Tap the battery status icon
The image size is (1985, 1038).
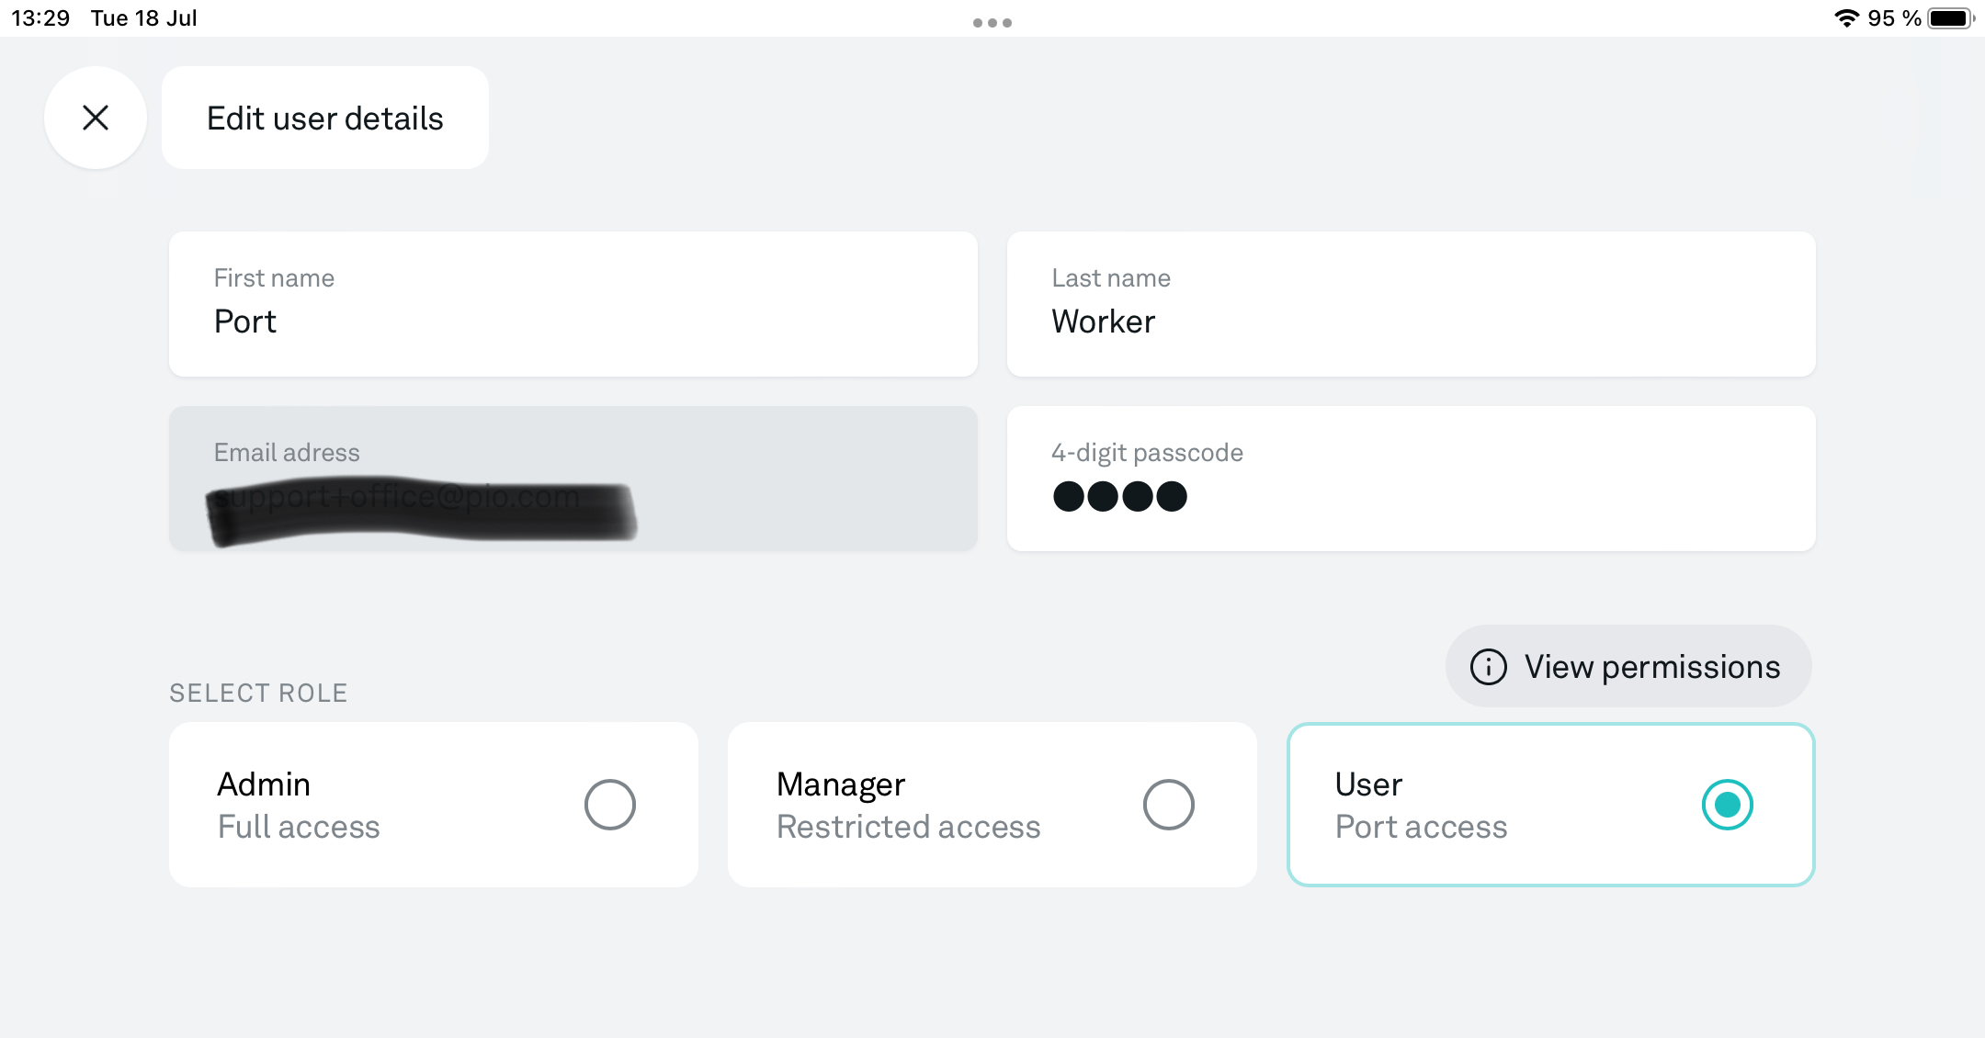click(x=1951, y=18)
